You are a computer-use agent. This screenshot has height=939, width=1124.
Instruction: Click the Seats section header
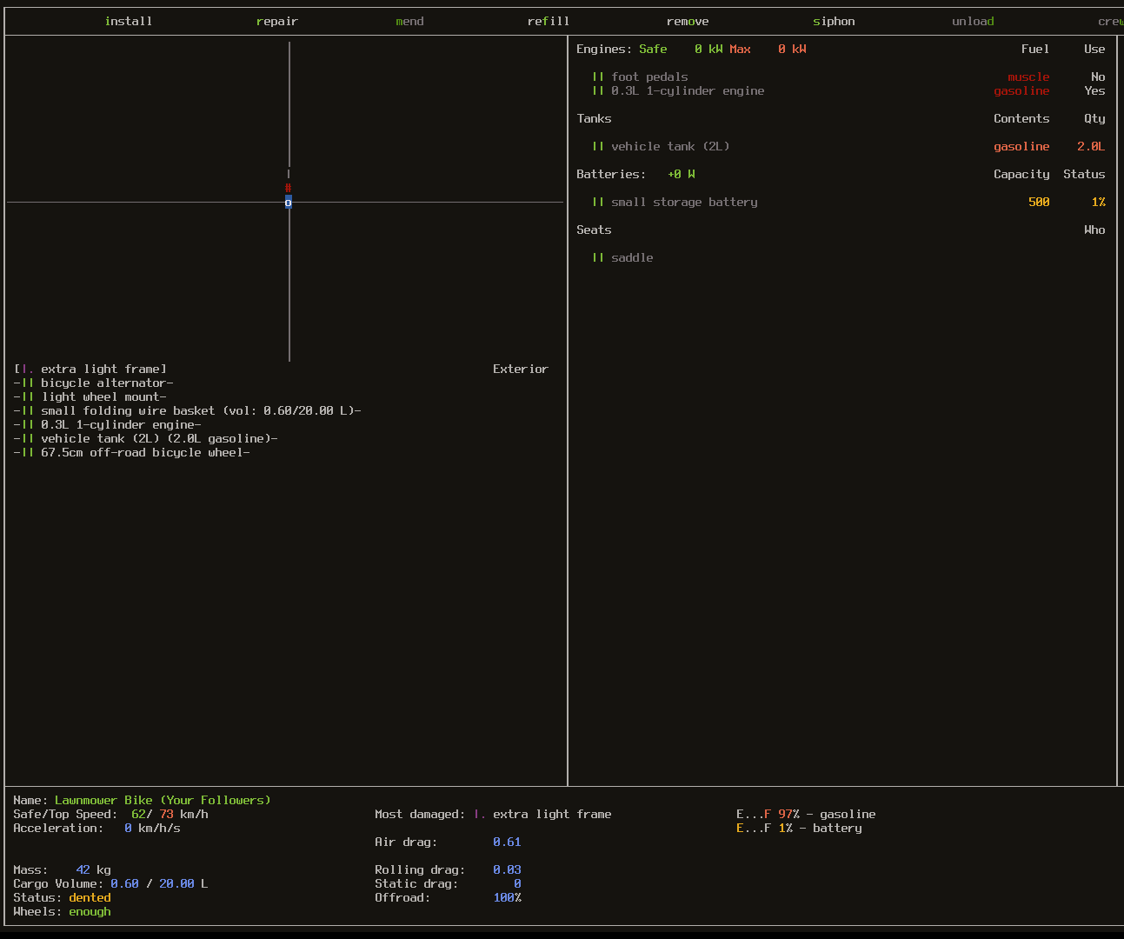(594, 230)
